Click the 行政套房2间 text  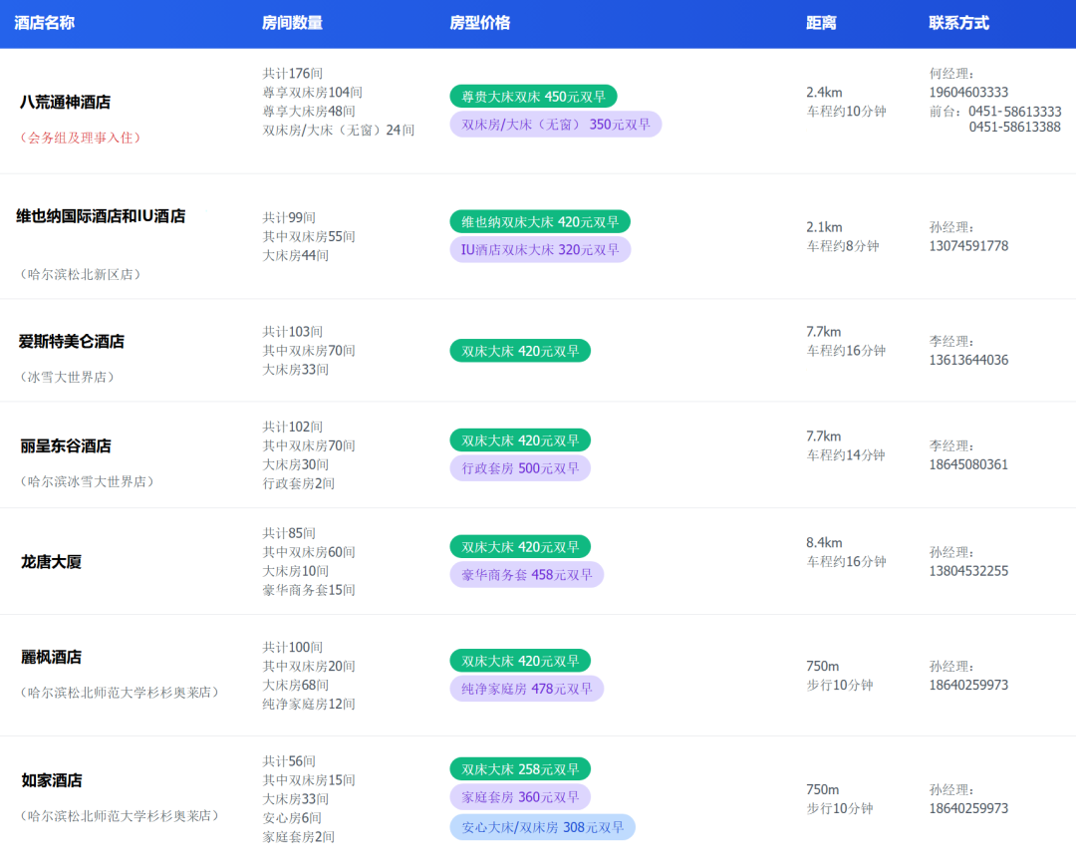[299, 483]
